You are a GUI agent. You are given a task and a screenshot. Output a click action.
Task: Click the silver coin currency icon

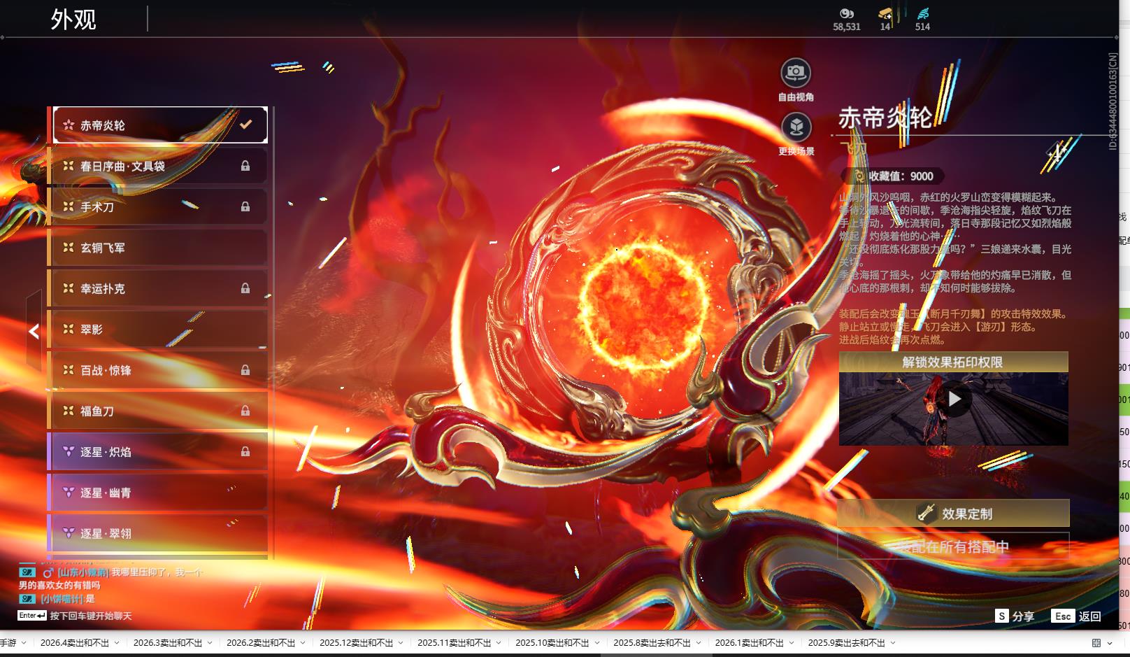[846, 13]
